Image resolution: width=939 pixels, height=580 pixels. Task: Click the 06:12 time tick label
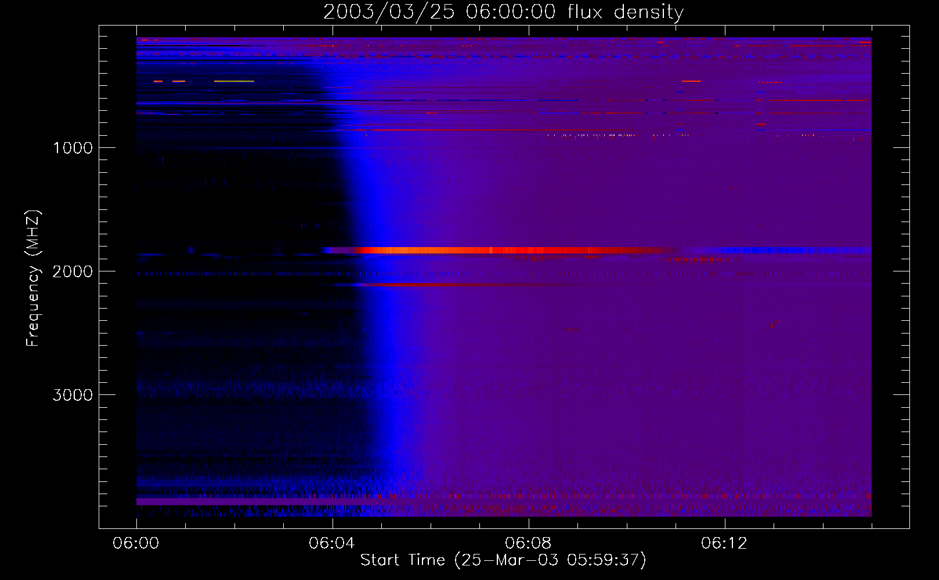724,543
